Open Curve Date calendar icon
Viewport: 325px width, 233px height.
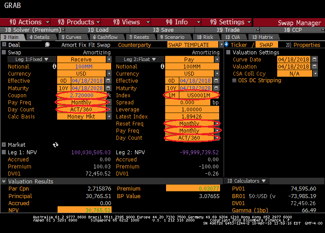click(314, 59)
